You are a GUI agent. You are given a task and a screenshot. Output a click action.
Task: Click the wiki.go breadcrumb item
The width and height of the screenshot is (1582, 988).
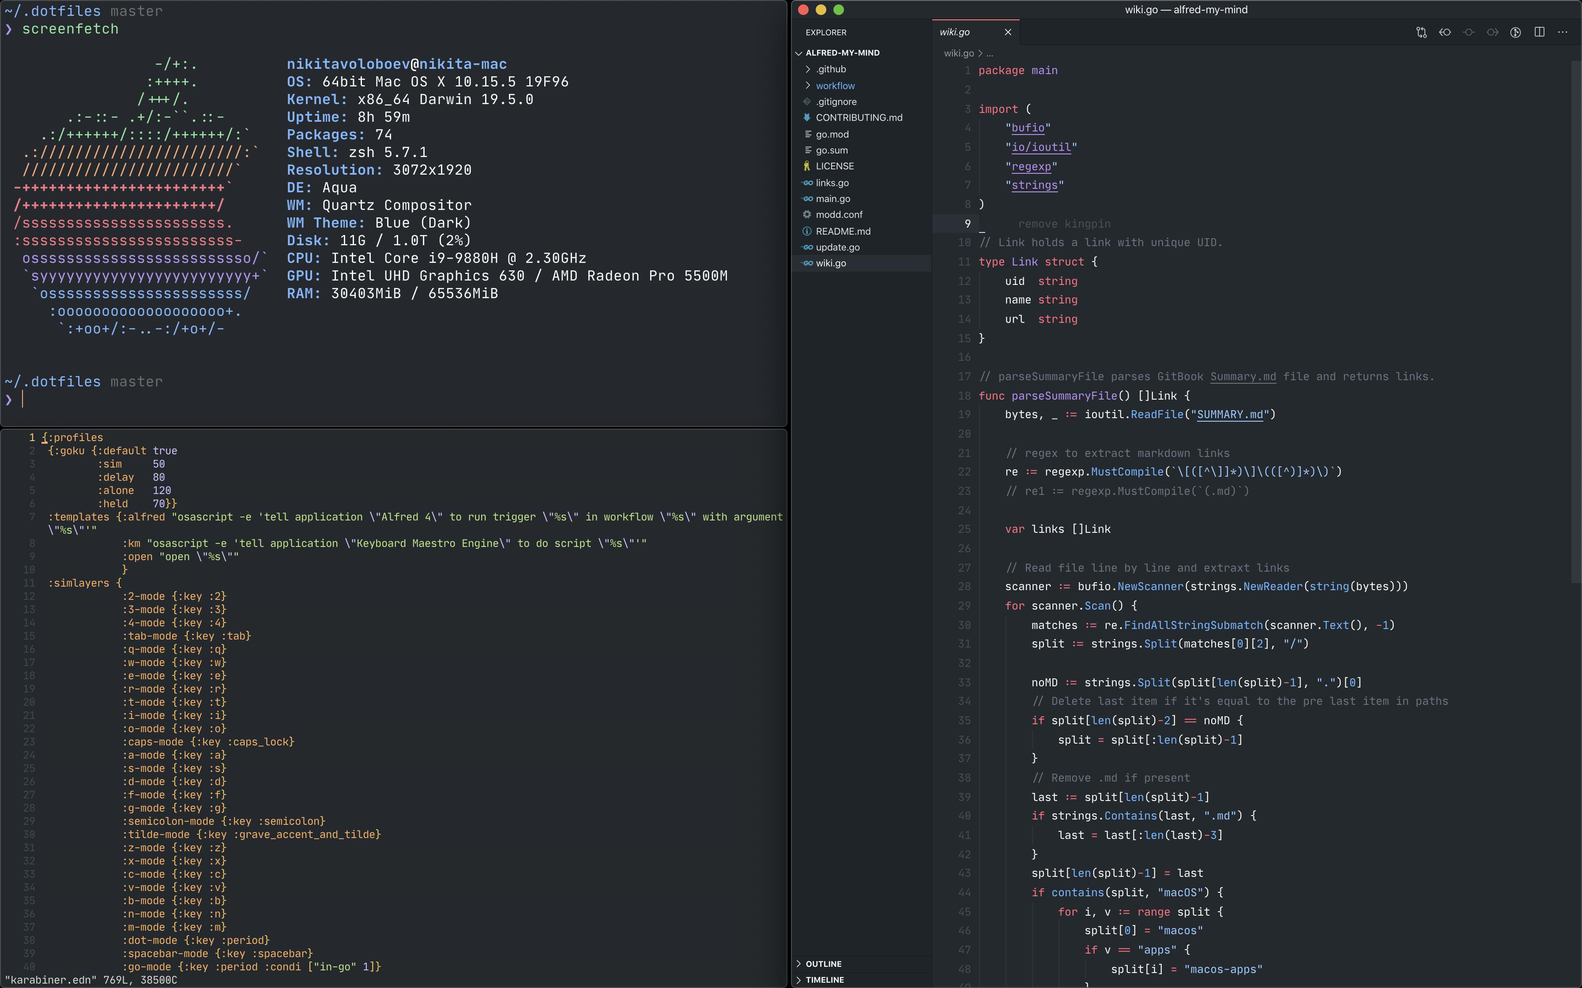click(x=958, y=53)
